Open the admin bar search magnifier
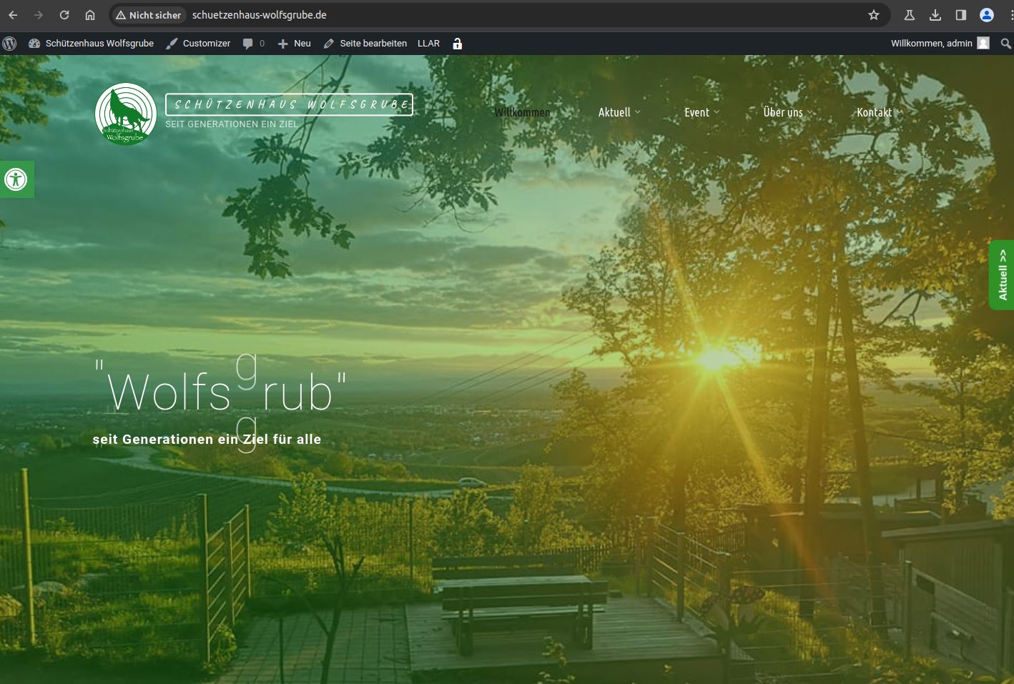Screen dimensions: 1014x684 point(1006,44)
